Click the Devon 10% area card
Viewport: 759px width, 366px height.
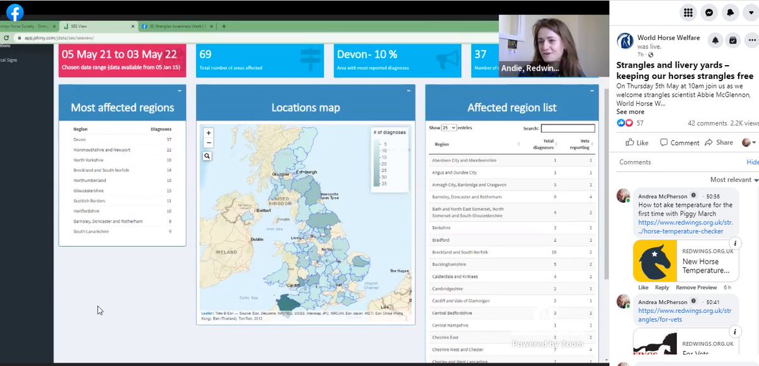(x=397, y=60)
